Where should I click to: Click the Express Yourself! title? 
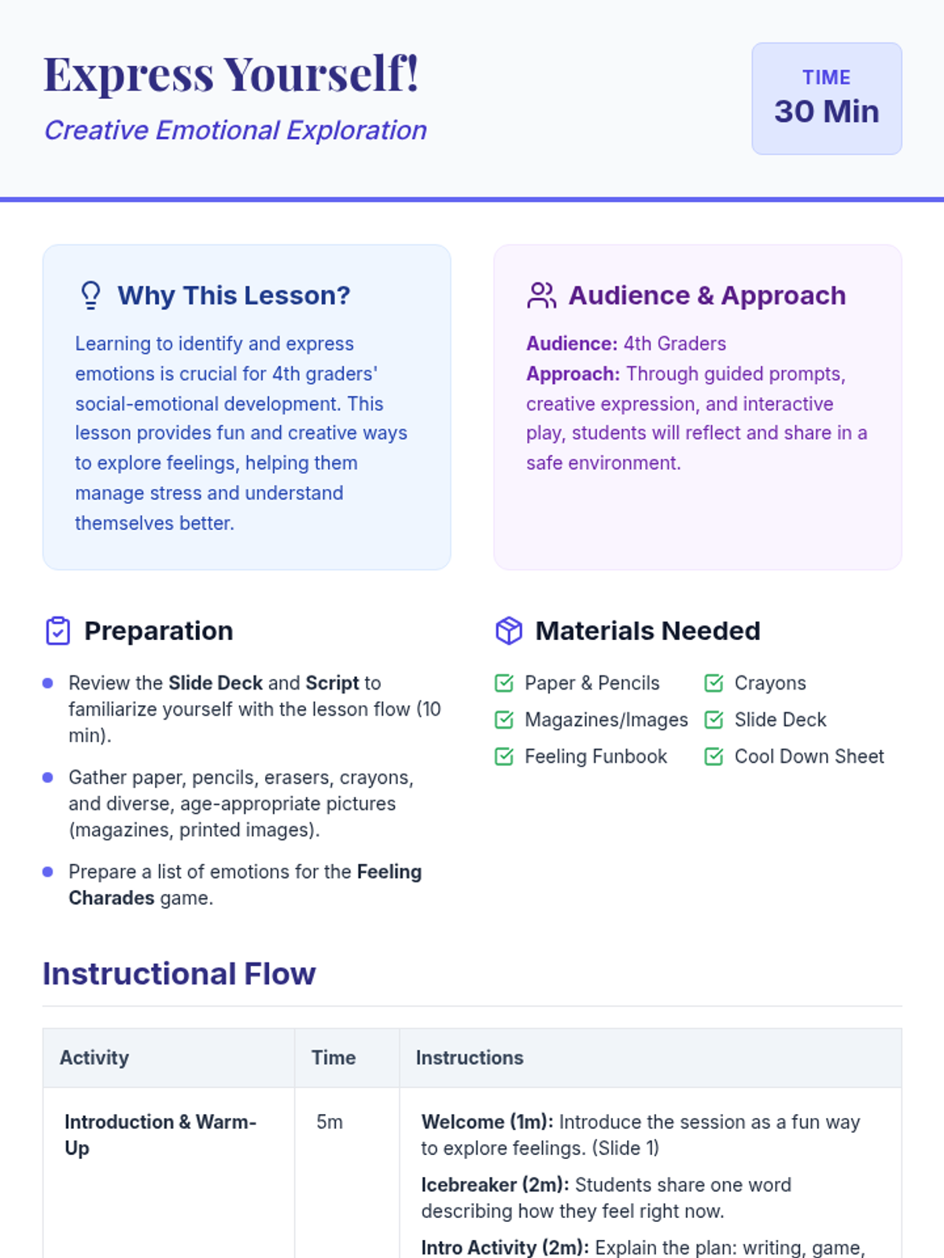[x=231, y=74]
